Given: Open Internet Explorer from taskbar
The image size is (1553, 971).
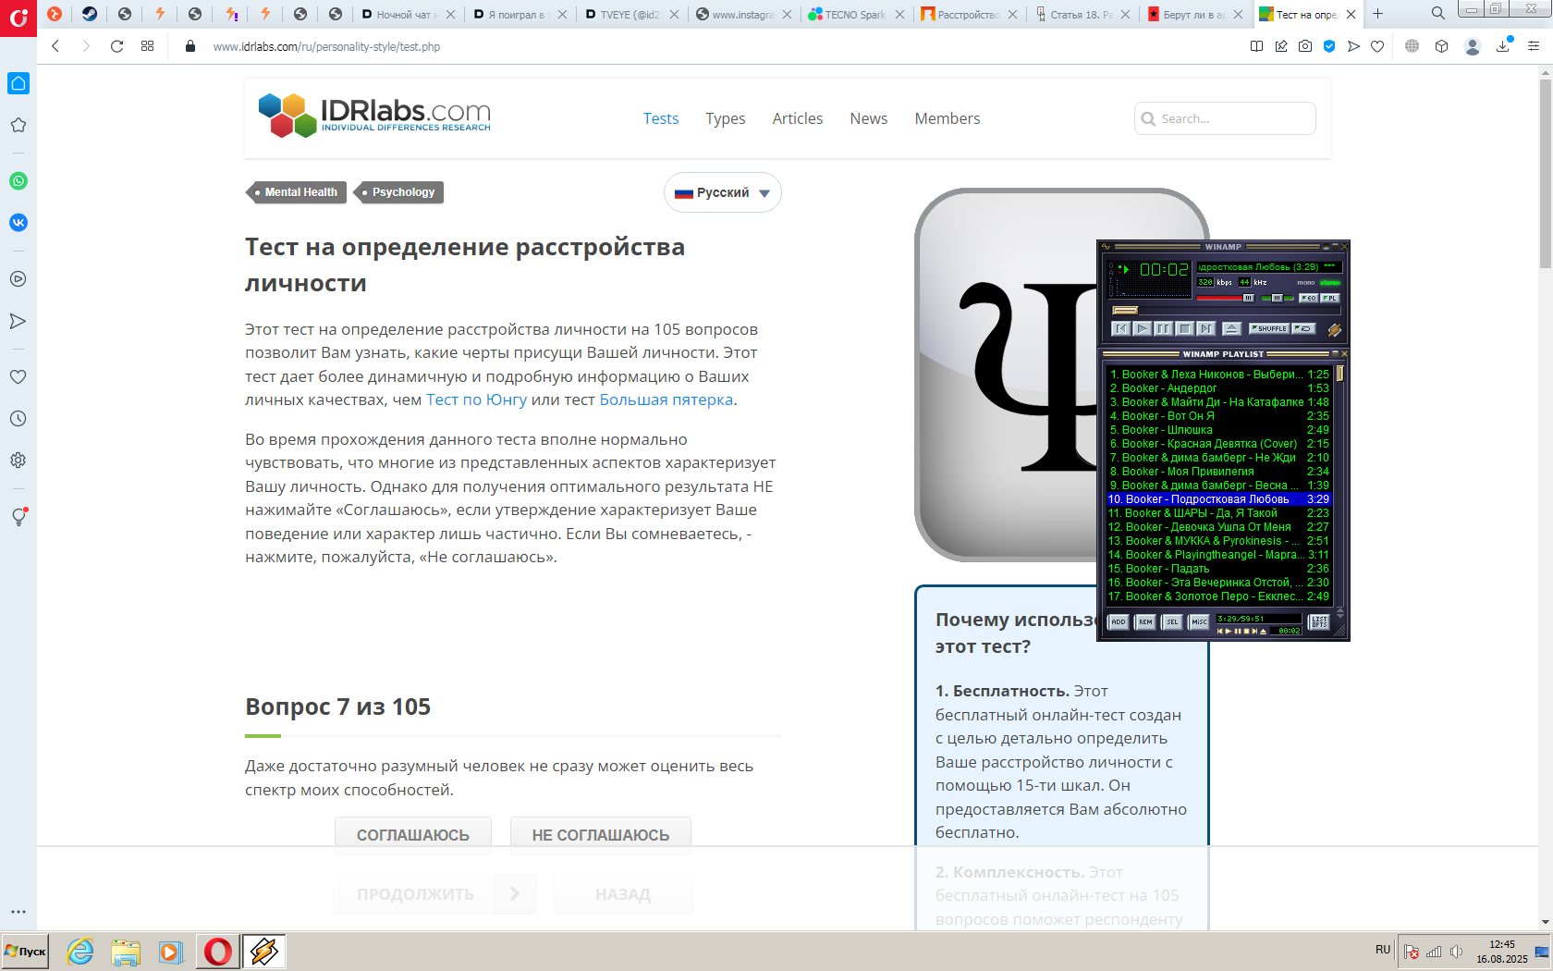Looking at the screenshot, I should [x=80, y=952].
